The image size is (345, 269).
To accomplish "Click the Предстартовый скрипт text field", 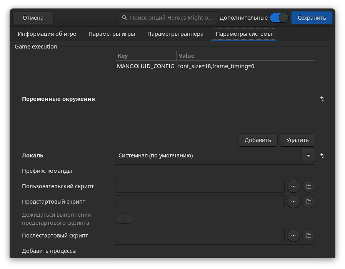I will (200, 202).
